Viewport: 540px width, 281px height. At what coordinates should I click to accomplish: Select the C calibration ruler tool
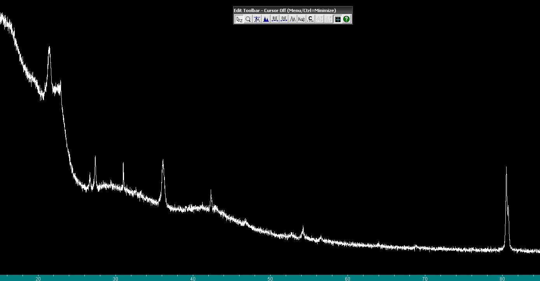(x=311, y=19)
